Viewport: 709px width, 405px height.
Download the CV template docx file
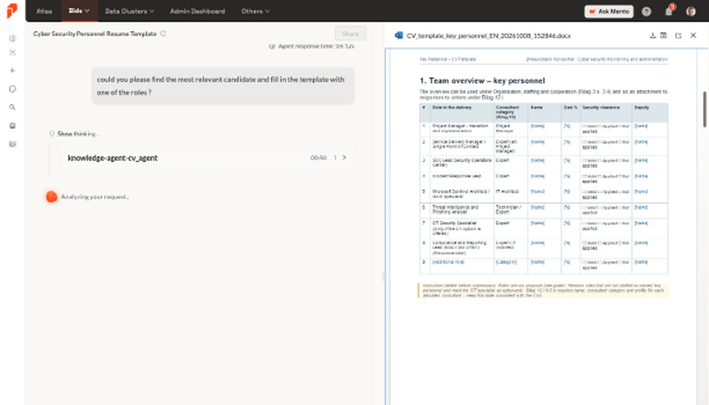point(653,36)
